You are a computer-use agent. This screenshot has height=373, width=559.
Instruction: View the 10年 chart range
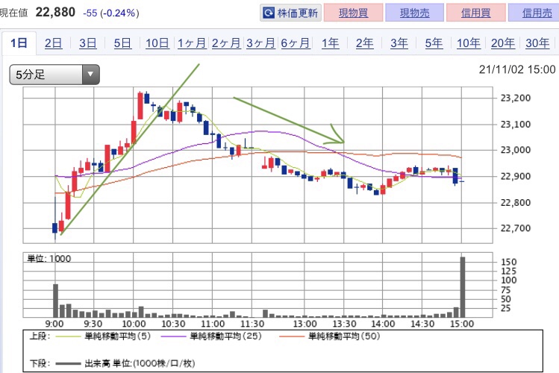click(469, 43)
